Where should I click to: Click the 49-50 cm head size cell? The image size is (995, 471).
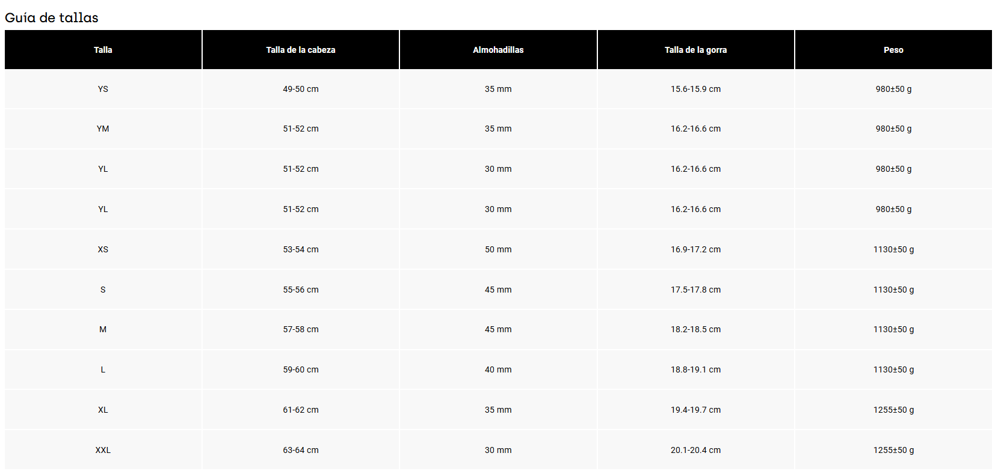(301, 89)
